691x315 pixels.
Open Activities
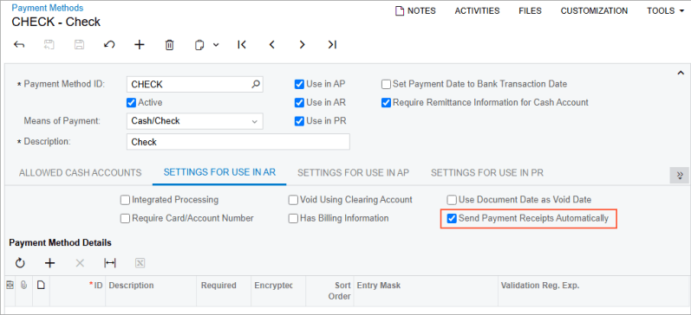coord(477,11)
